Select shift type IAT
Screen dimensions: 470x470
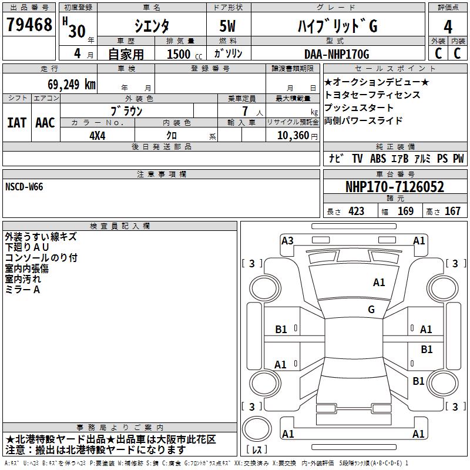16,123
